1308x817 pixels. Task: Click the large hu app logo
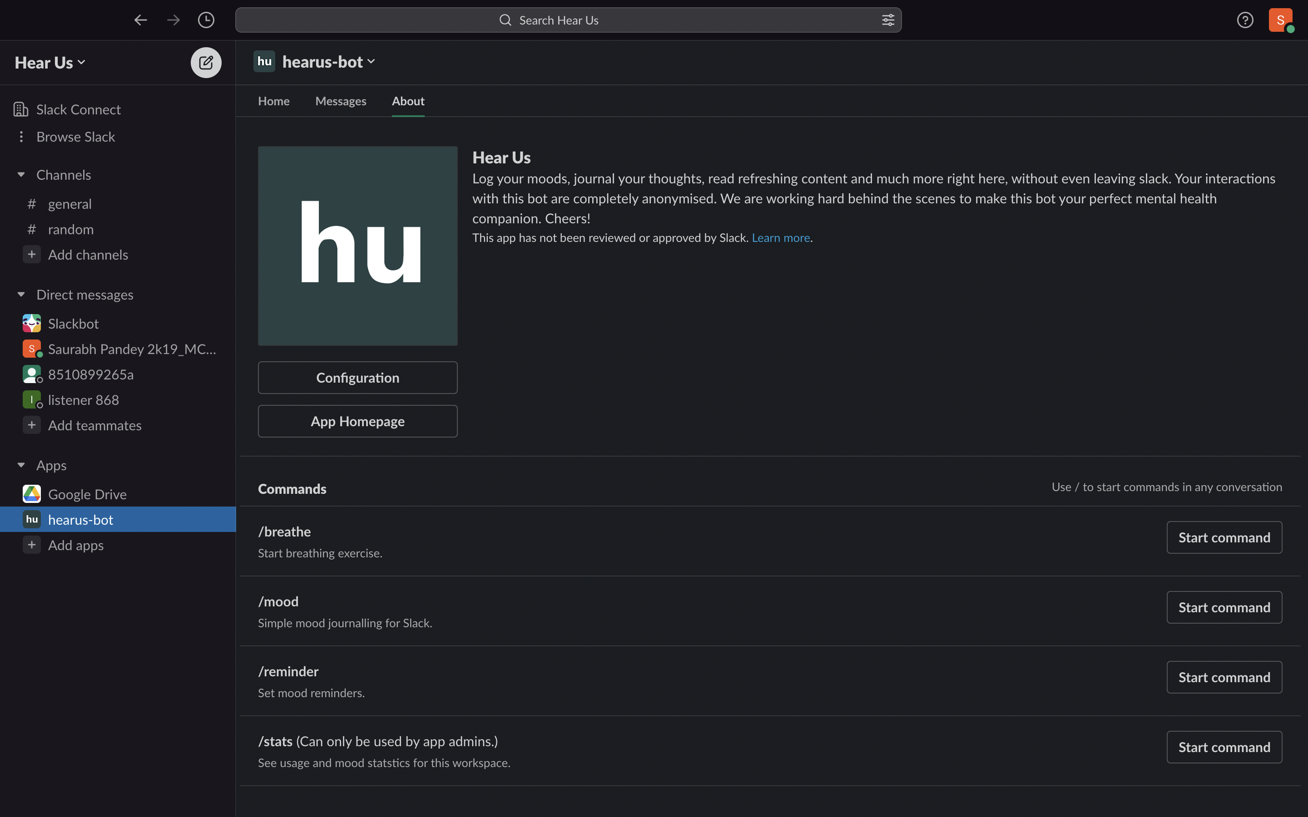pos(358,246)
